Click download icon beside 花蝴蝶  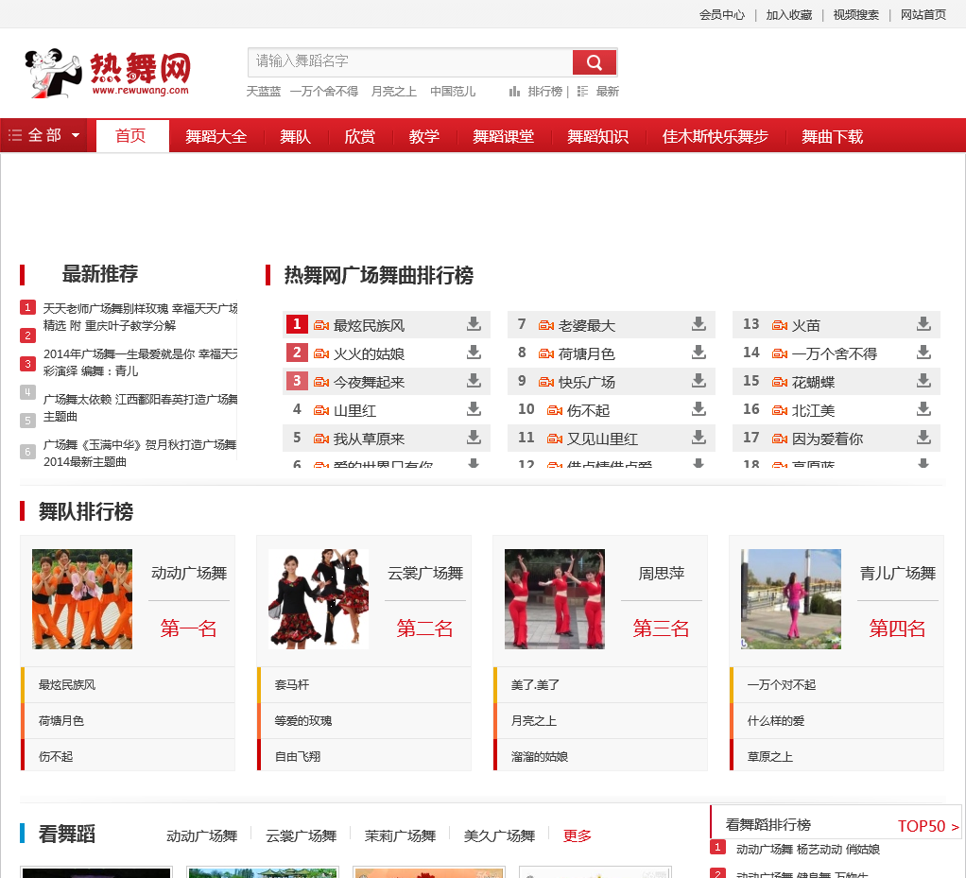pyautogui.click(x=923, y=380)
